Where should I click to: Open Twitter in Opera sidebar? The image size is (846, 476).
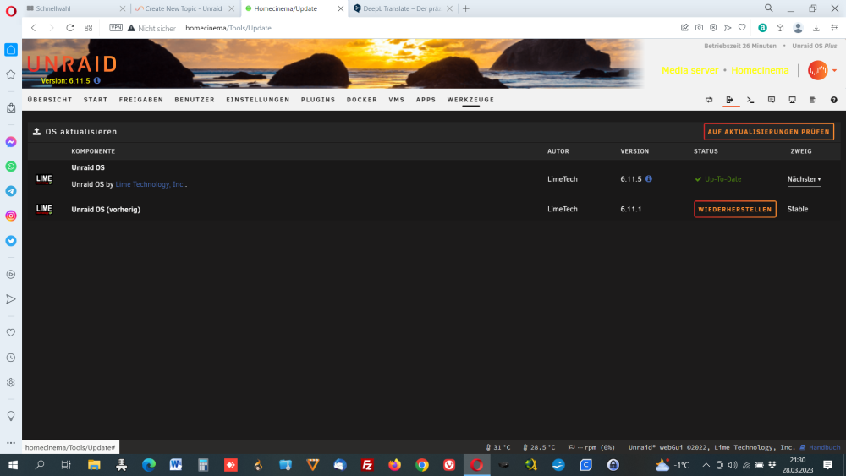coord(11,241)
